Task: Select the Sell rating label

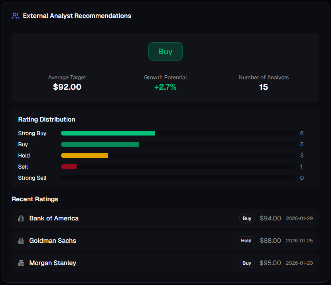Action: pyautogui.click(x=23, y=167)
